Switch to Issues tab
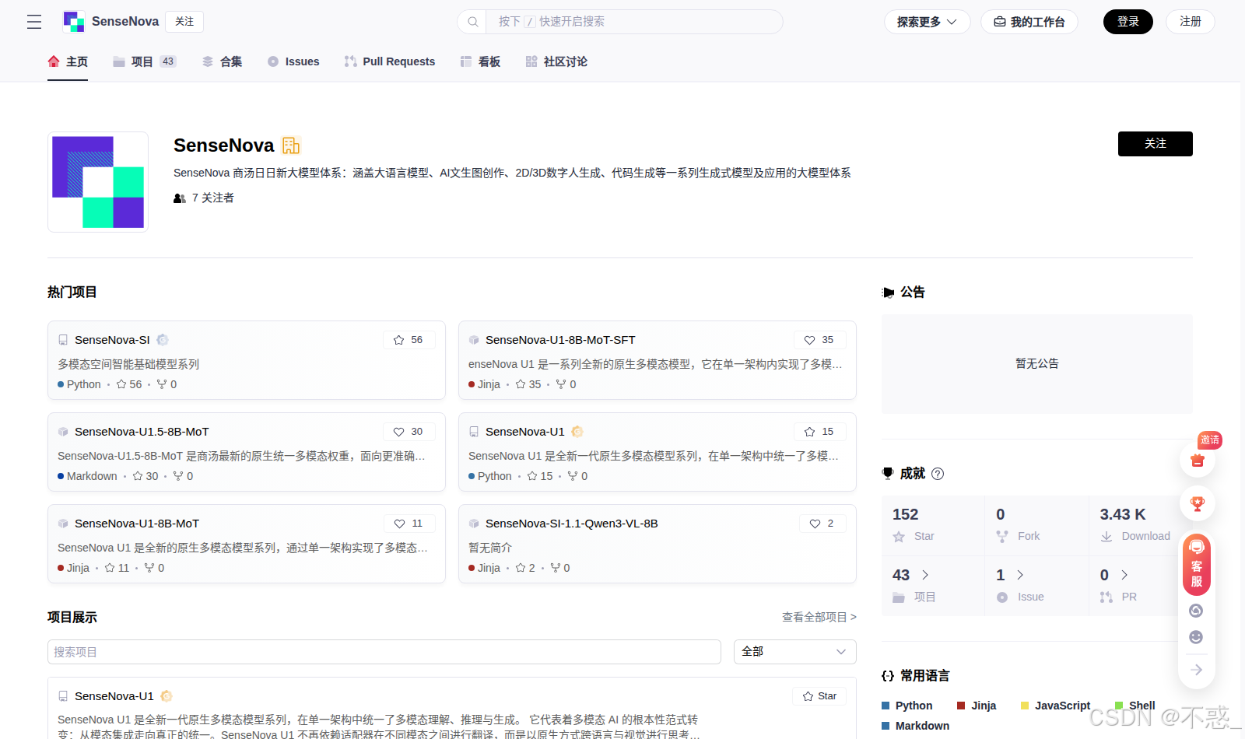 click(293, 61)
